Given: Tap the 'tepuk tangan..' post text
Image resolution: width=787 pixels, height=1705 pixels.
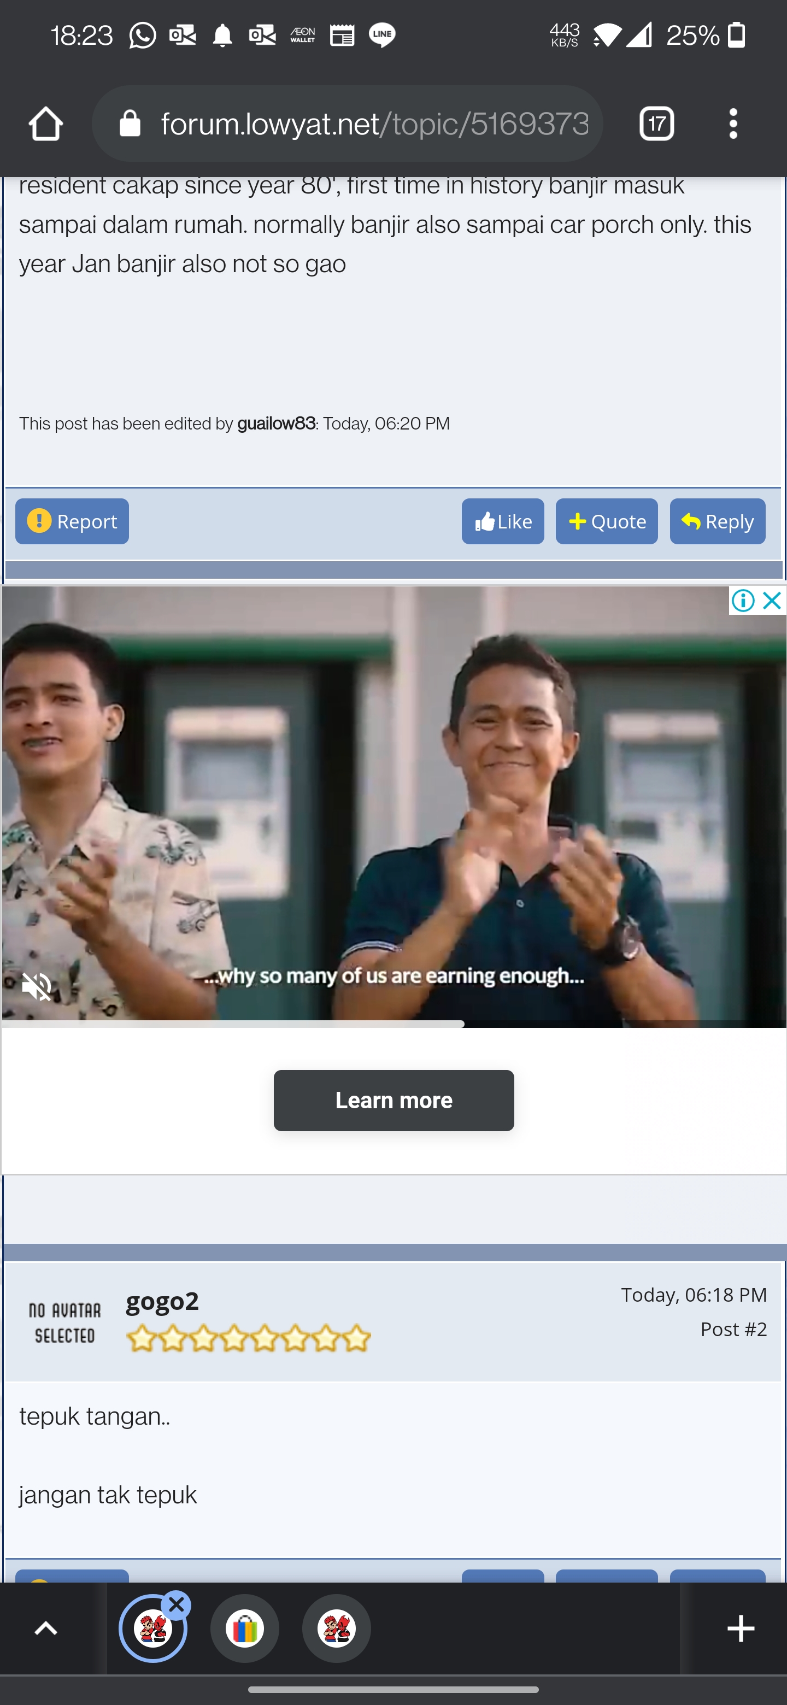Looking at the screenshot, I should pyautogui.click(x=95, y=1416).
